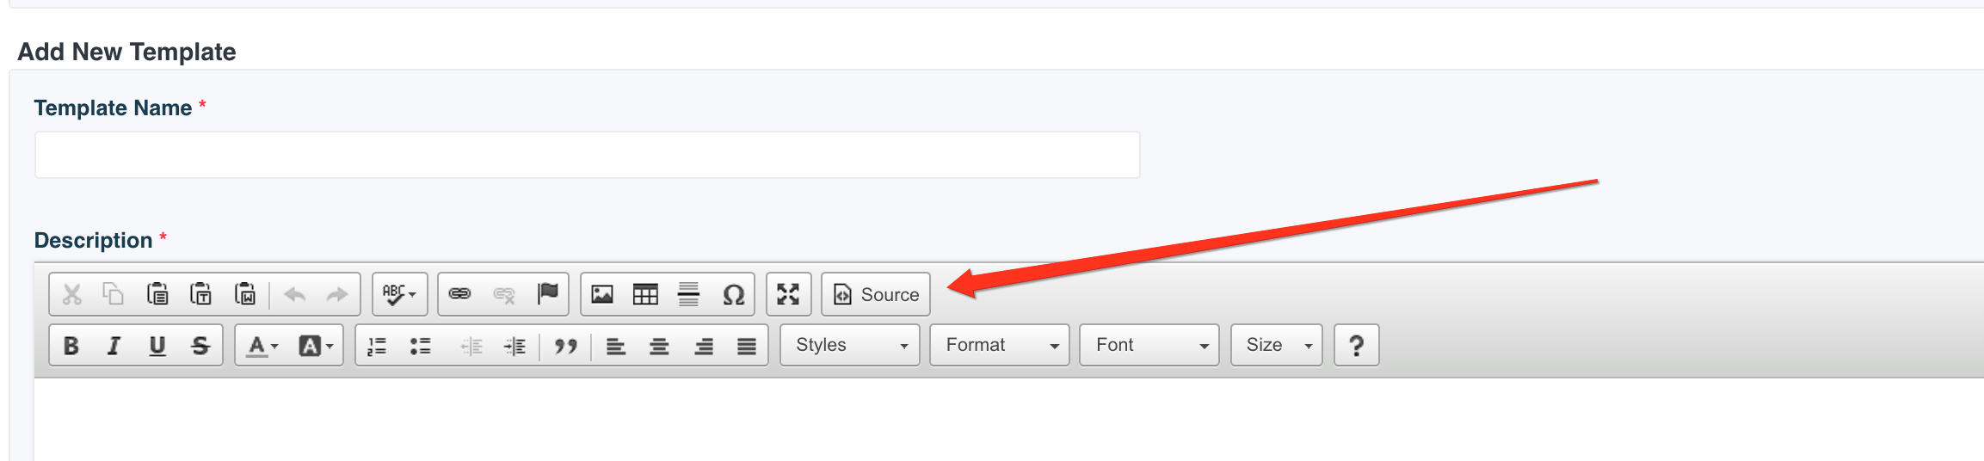
Task: Insert an image using the image icon
Action: point(602,294)
